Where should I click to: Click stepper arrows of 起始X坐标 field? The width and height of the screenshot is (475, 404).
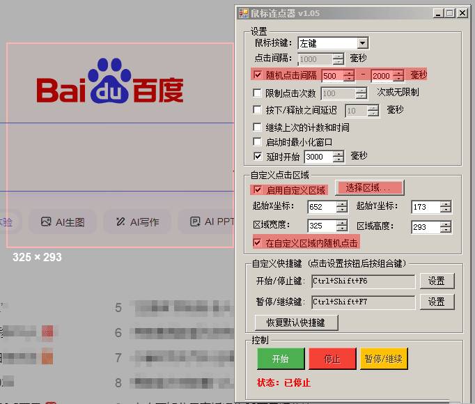coord(342,207)
